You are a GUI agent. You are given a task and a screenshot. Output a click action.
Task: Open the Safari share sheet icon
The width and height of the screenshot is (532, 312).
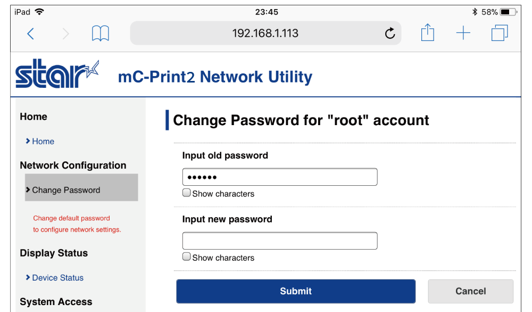(x=428, y=34)
